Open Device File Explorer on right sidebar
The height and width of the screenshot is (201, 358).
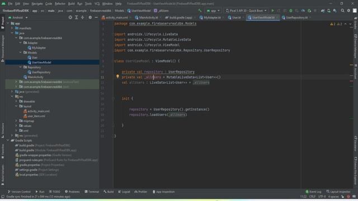[x=356, y=171]
